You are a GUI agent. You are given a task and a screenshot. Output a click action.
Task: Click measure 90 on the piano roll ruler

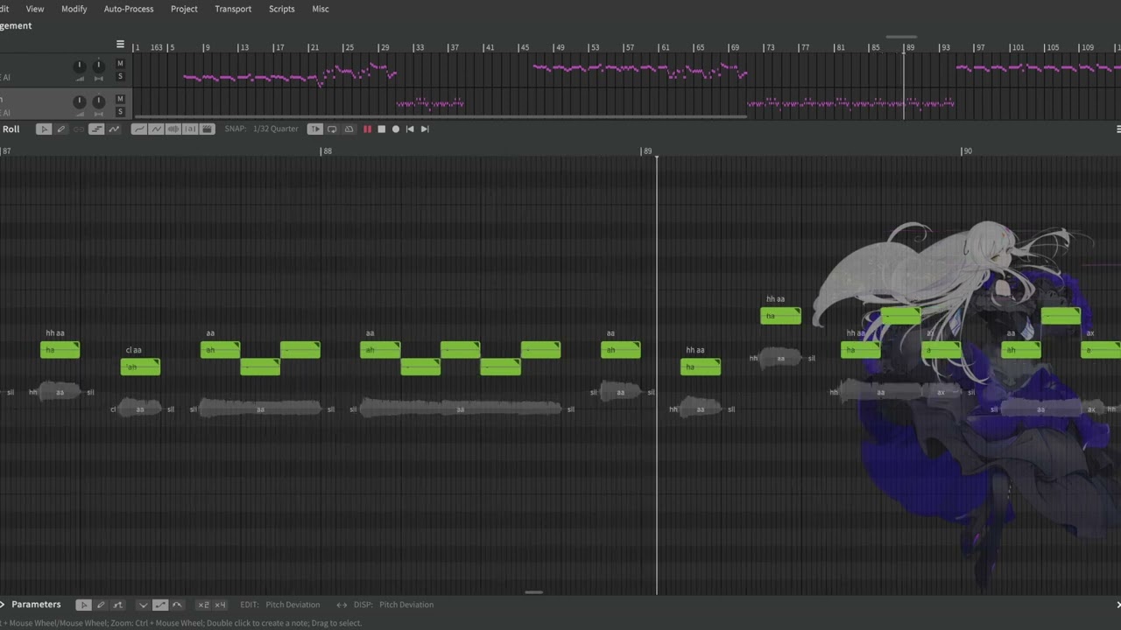coord(967,151)
